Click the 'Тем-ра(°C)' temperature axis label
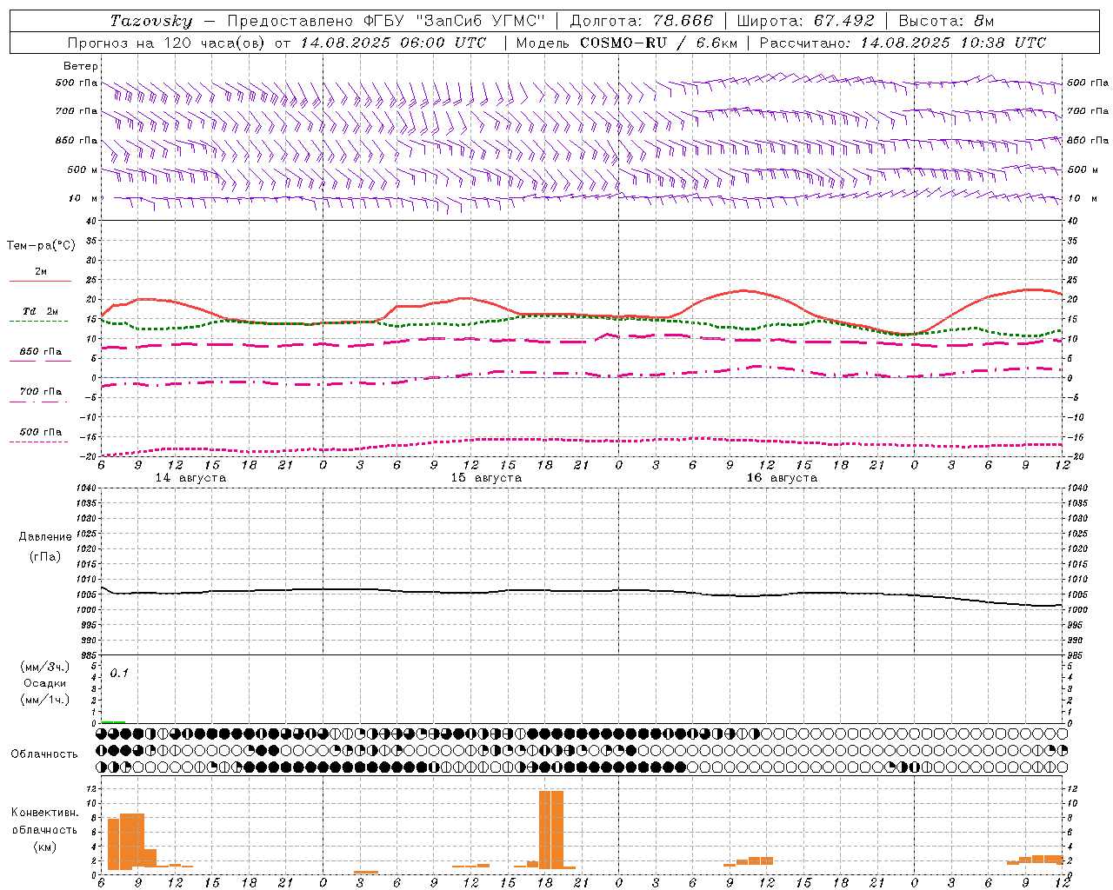 pyautogui.click(x=41, y=246)
